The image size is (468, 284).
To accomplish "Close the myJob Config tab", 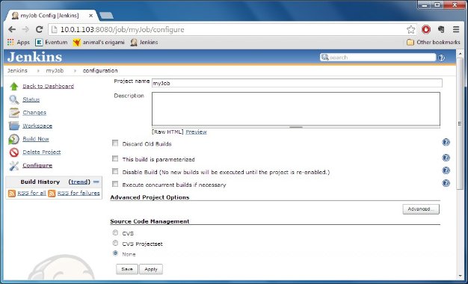I will click(90, 16).
